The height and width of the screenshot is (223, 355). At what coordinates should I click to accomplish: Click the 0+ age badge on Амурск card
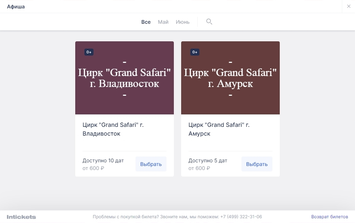point(195,52)
